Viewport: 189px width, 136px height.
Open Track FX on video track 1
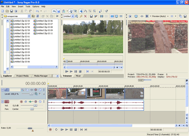pyautogui.click(x=32, y=90)
